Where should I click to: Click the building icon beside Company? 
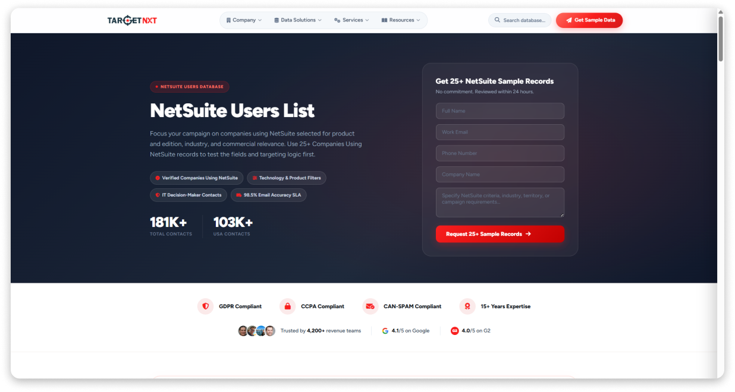tap(228, 20)
